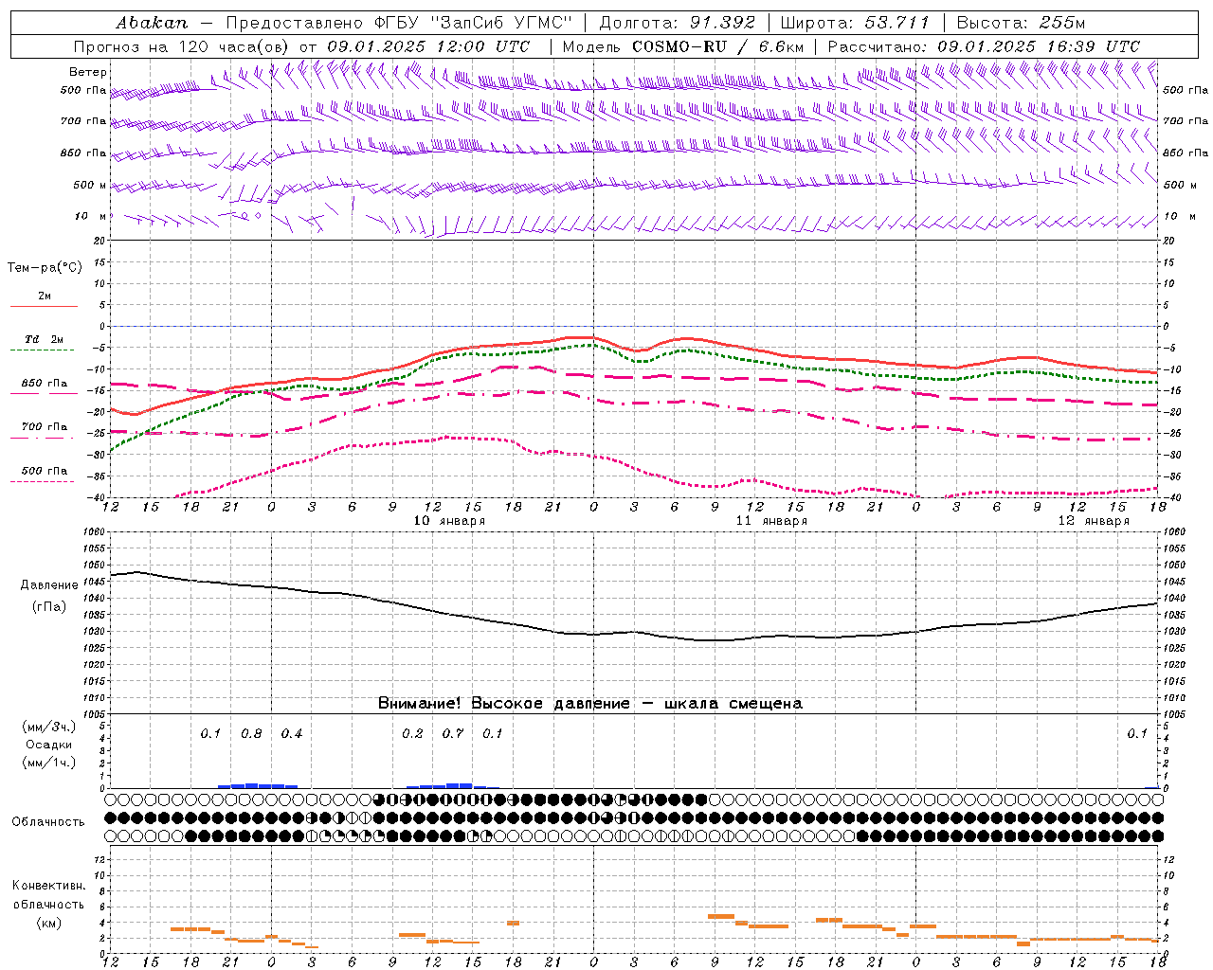Click the "Предоставлено ФГБУ ЗапСиб УГМС" provider text
The image size is (1213, 970).
pyautogui.click(x=399, y=23)
